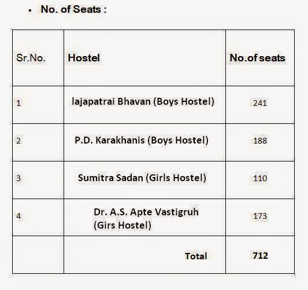The width and height of the screenshot is (308, 290).
Task: Click serial number 3 cell
Action: (38, 180)
